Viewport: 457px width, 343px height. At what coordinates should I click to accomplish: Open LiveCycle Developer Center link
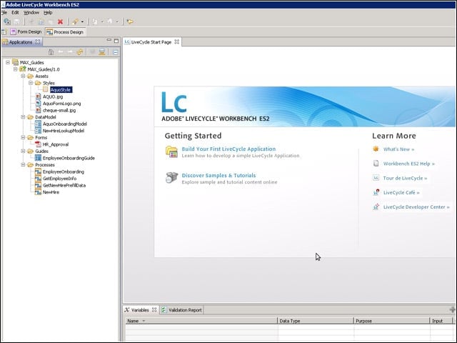[x=416, y=207]
